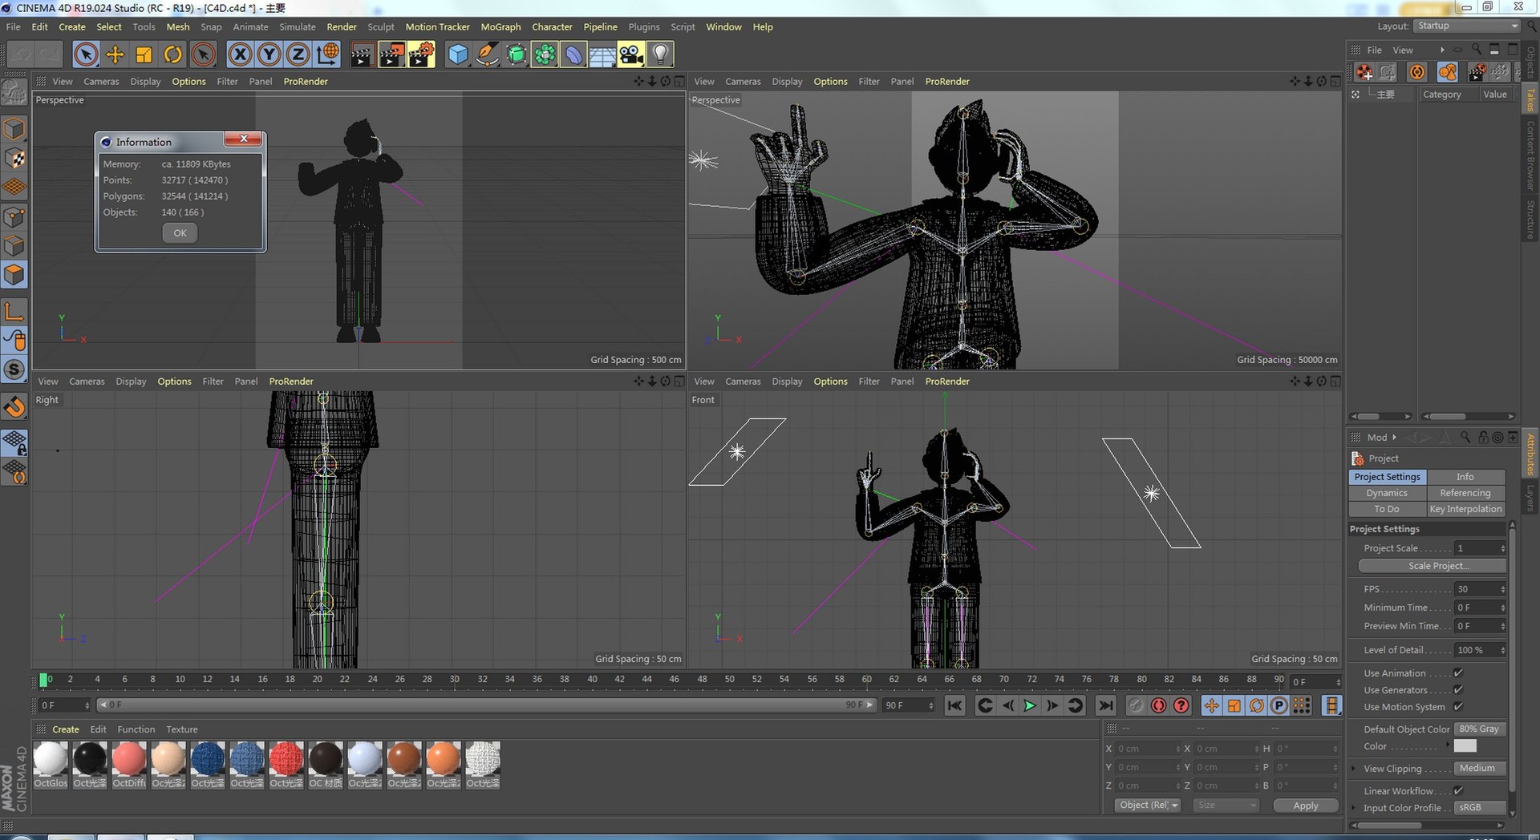This screenshot has width=1540, height=840.
Task: Click the Scale Project... button
Action: [x=1432, y=566]
